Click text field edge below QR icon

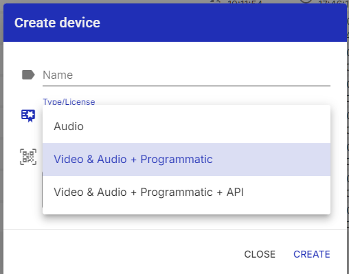click(43, 190)
